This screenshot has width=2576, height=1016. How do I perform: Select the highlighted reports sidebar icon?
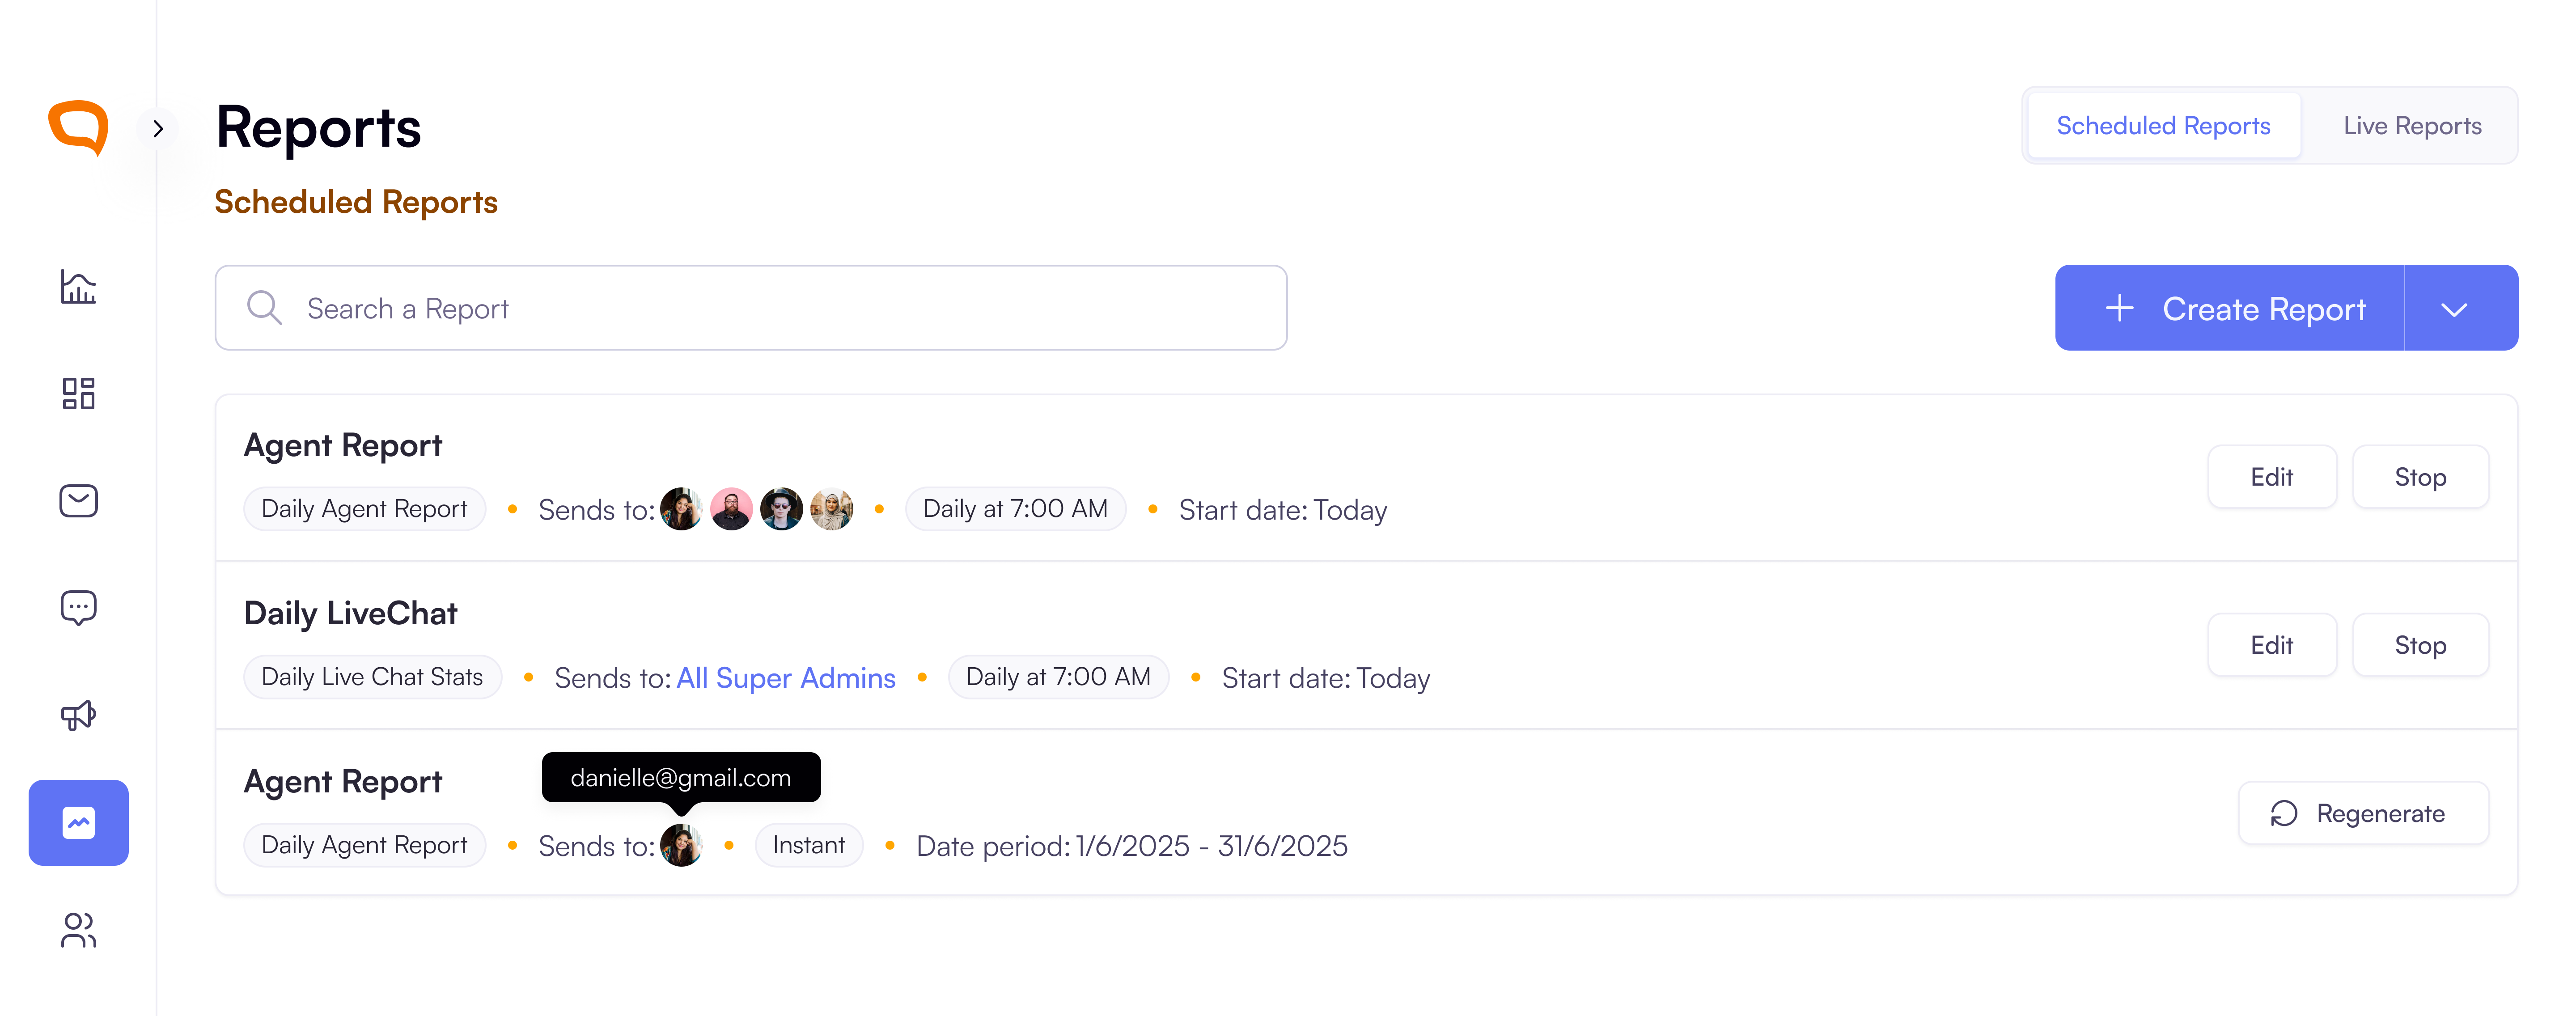[78, 822]
